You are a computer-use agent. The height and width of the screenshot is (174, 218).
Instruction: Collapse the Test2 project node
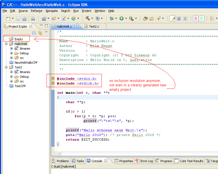[x=6, y=67]
